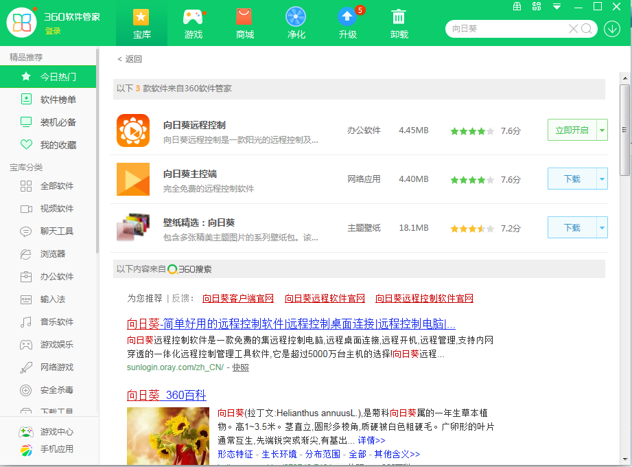Open the 向日葵客户端官网 link
The width and height of the screenshot is (632, 467).
(238, 299)
